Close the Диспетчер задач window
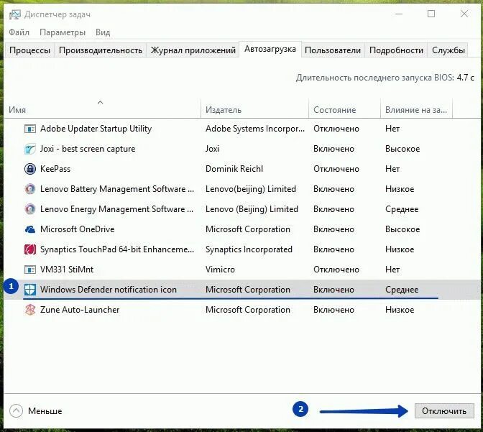 [x=464, y=14]
